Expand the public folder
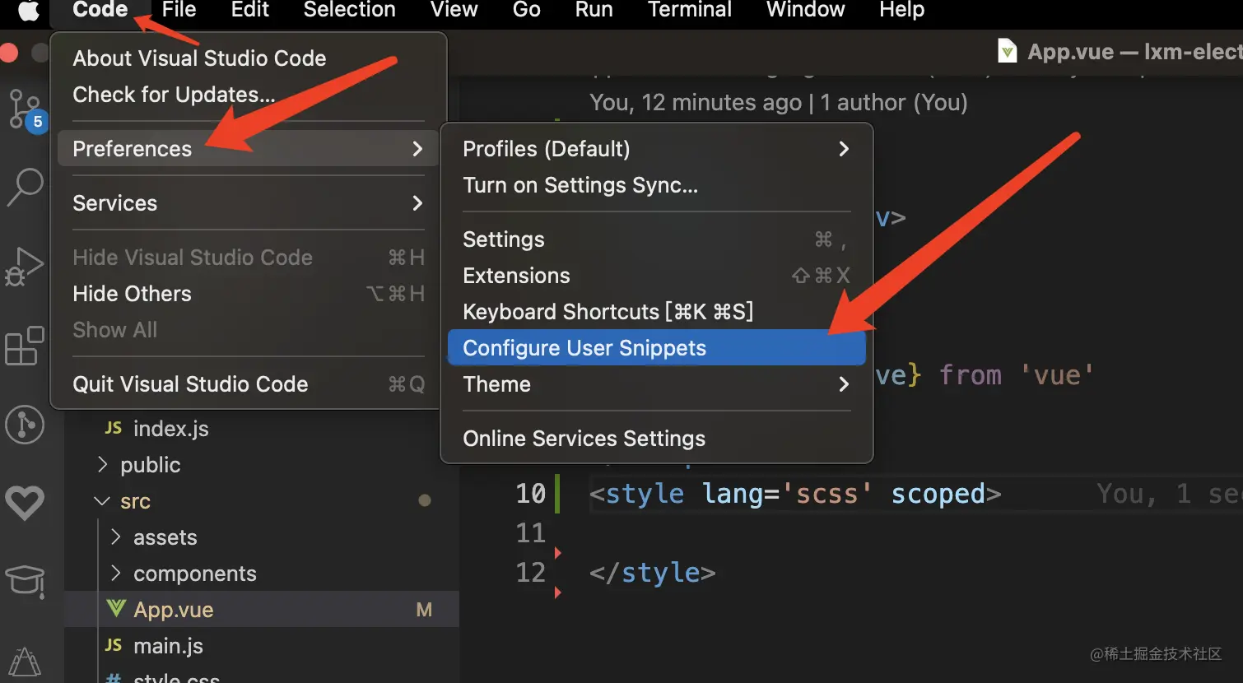The image size is (1243, 683). (x=102, y=465)
